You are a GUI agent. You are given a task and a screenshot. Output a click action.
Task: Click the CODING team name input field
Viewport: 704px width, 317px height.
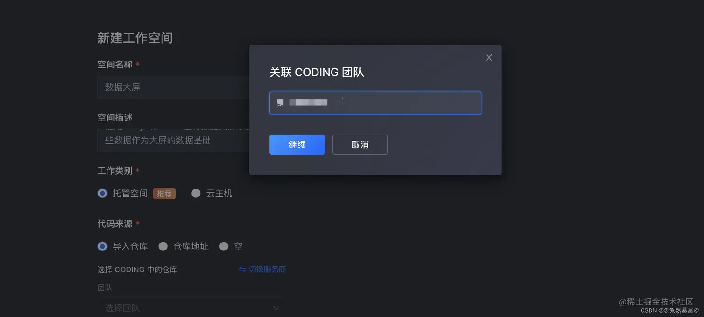[375, 102]
